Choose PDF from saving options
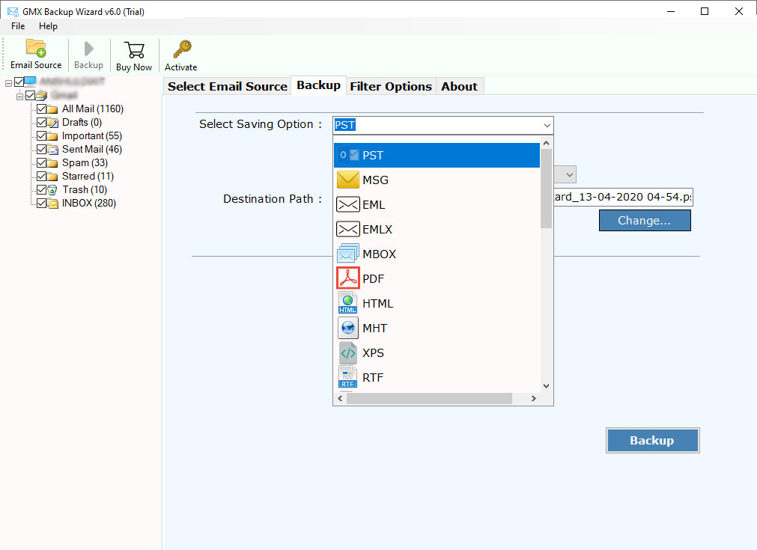757x550 pixels. point(437,278)
